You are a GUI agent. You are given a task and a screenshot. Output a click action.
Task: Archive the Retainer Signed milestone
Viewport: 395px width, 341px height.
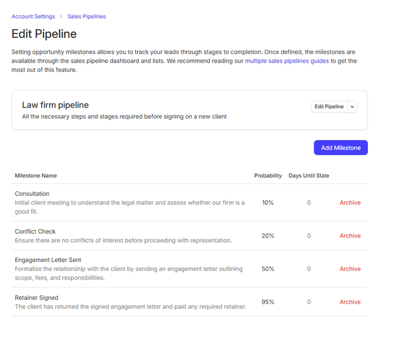click(x=350, y=302)
